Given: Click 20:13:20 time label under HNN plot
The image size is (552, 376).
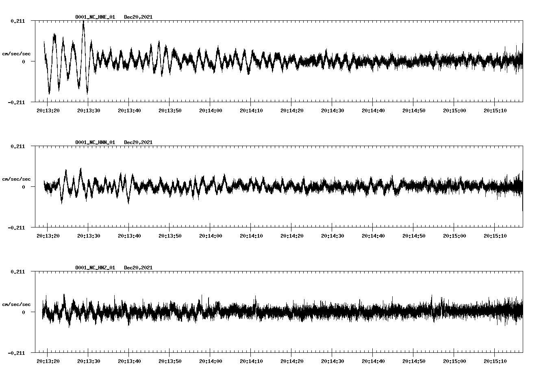Looking at the screenshot, I should click(48, 236).
